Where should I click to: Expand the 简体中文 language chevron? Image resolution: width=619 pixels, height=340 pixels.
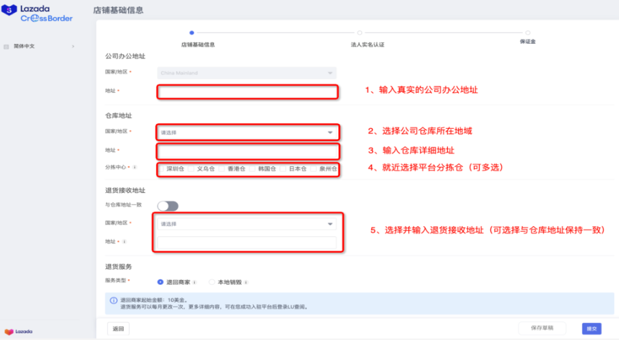pos(73,46)
